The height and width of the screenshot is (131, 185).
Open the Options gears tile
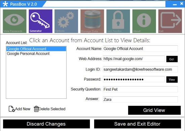pyautogui.click(x=66, y=21)
